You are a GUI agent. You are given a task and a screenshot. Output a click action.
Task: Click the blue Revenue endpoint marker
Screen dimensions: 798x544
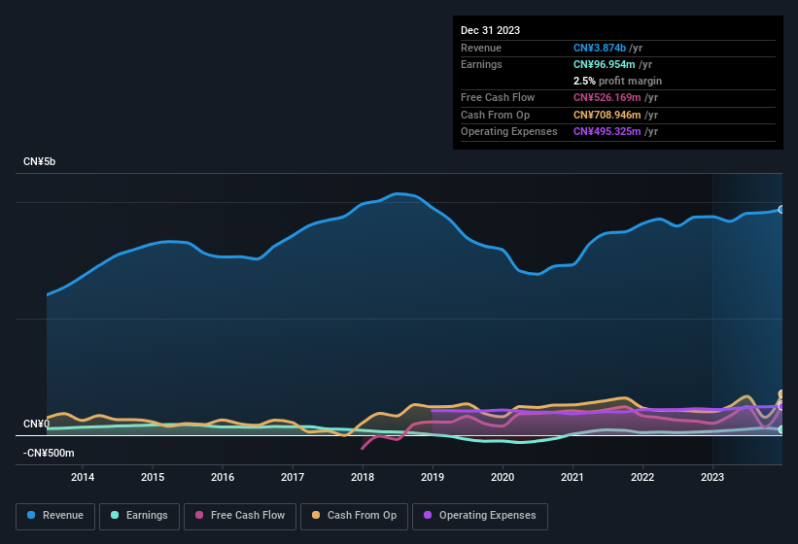point(781,210)
